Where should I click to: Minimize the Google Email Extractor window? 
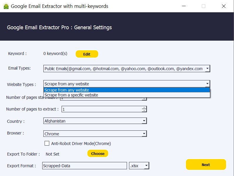pyautogui.click(x=184, y=6)
